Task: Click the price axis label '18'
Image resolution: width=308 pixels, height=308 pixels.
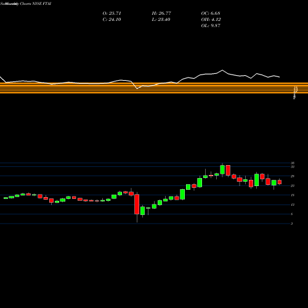Action: 293,195
